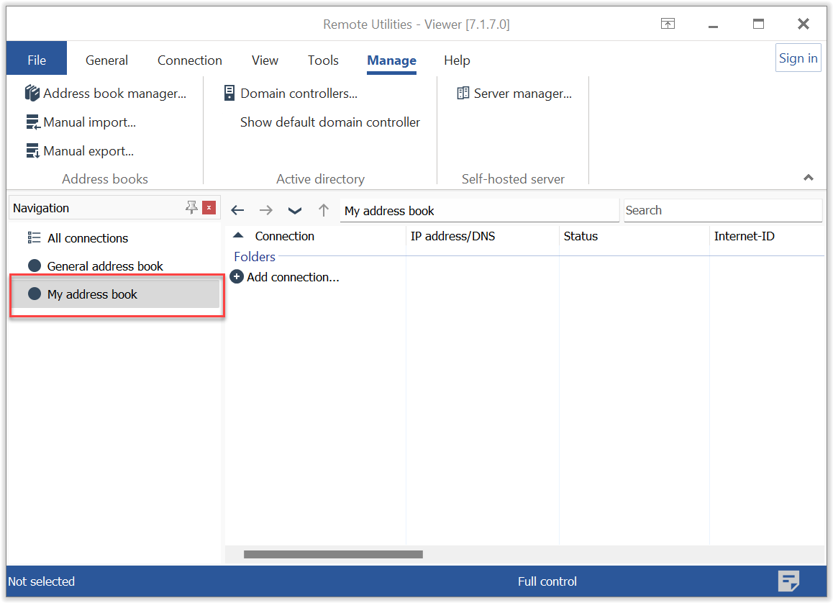Toggle sort order on Connection column
This screenshot has height=603, width=833.
coord(284,236)
